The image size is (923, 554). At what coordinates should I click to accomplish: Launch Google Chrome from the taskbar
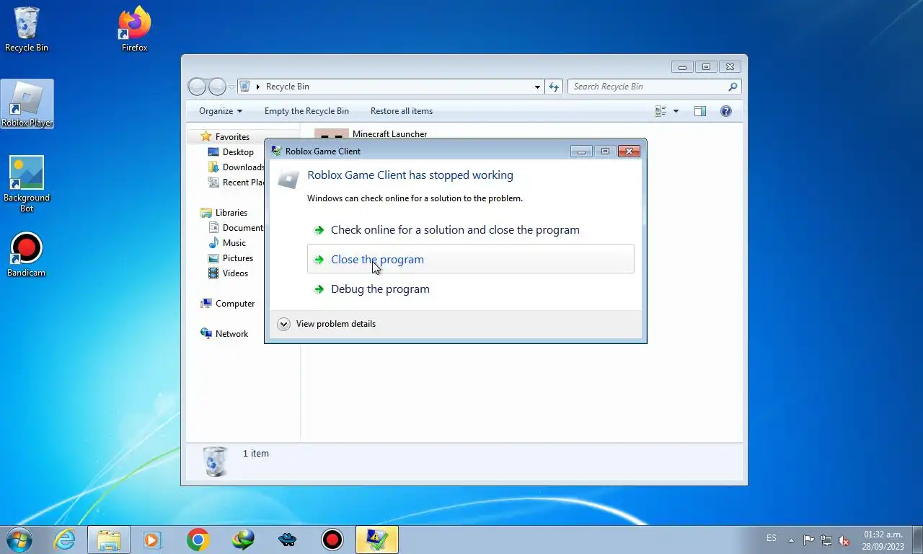pos(198,540)
